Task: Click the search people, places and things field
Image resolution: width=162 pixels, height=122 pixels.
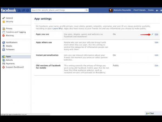Action: (58, 10)
